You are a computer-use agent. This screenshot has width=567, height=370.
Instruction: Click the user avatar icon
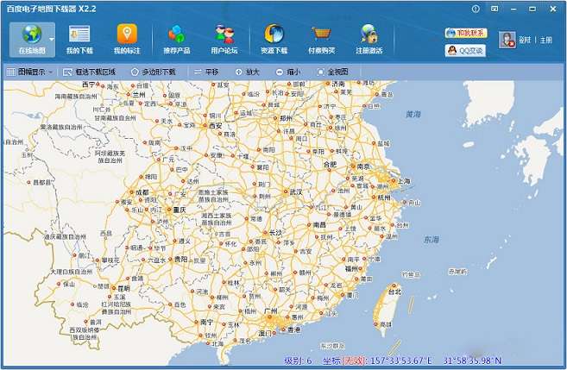click(507, 40)
